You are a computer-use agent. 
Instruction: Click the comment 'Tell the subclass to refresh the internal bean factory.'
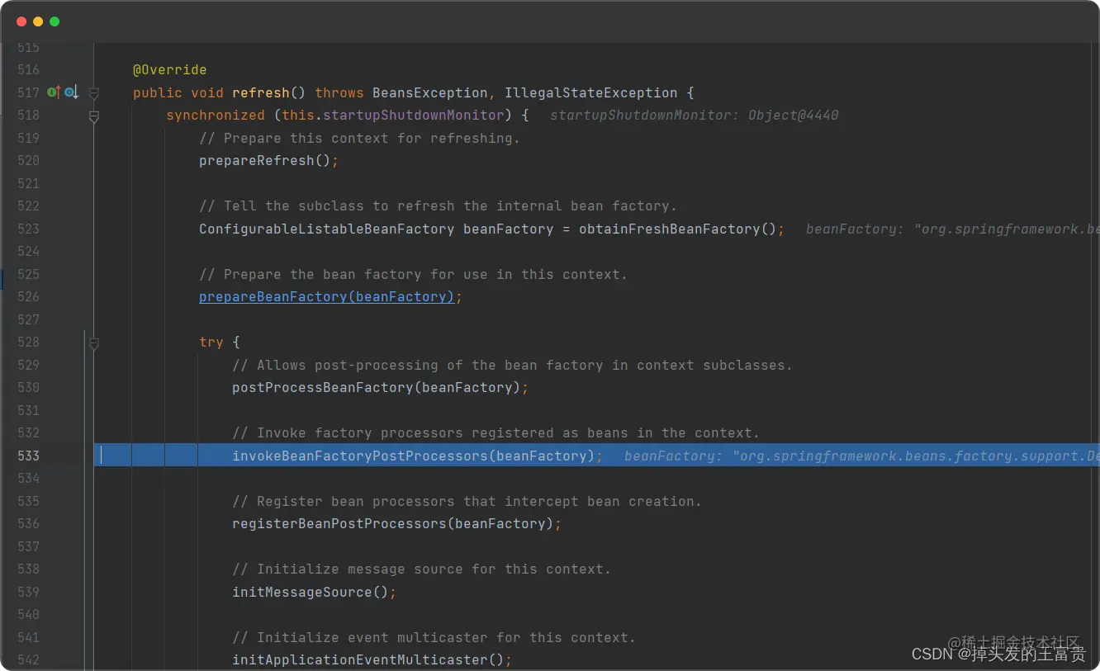pos(438,206)
